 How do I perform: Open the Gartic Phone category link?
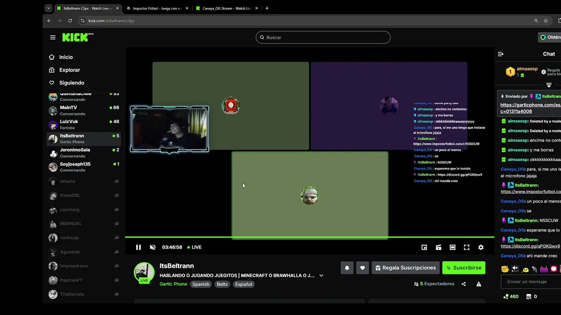[x=173, y=284]
